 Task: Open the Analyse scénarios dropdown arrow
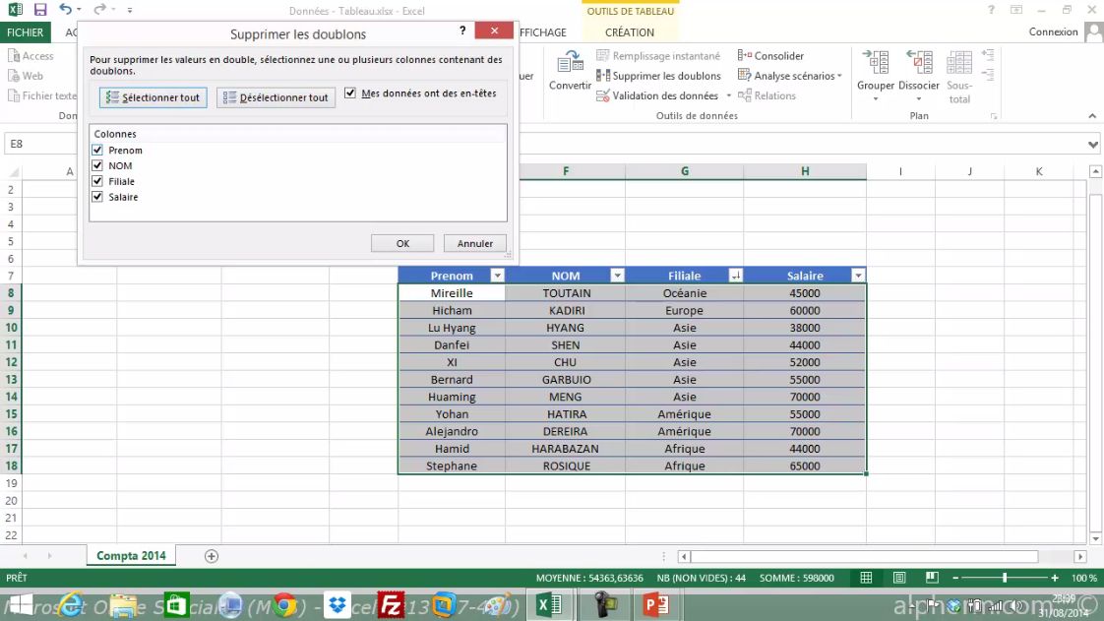tap(839, 76)
